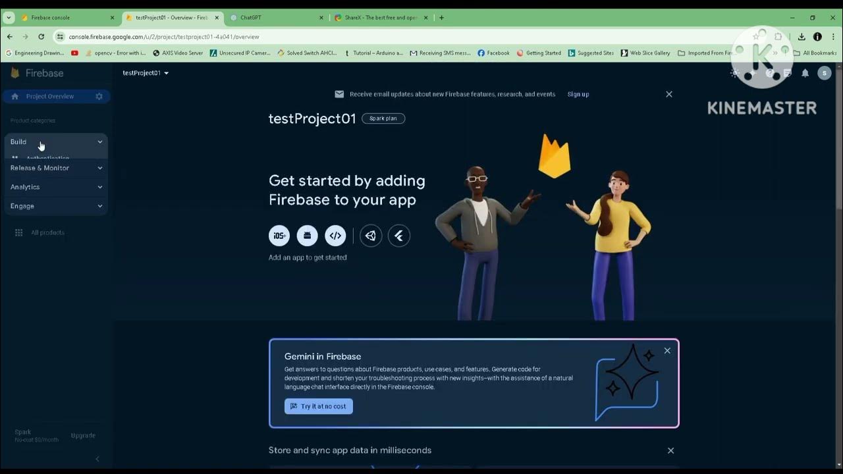The width and height of the screenshot is (843, 474).
Task: Open Web Slice Gallery bookmark
Action: pos(645,53)
